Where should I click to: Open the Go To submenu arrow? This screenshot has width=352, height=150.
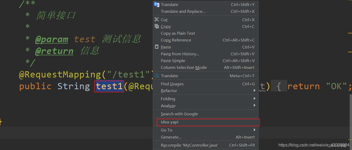coord(254,130)
